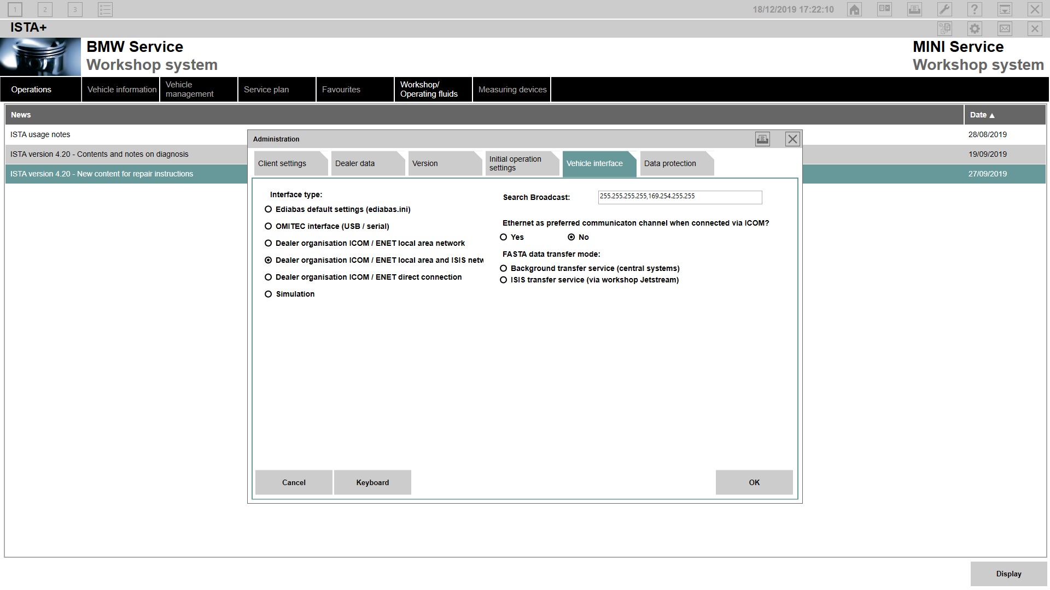The width and height of the screenshot is (1050, 590).
Task: Open the Vehicle management menu
Action: 198,89
